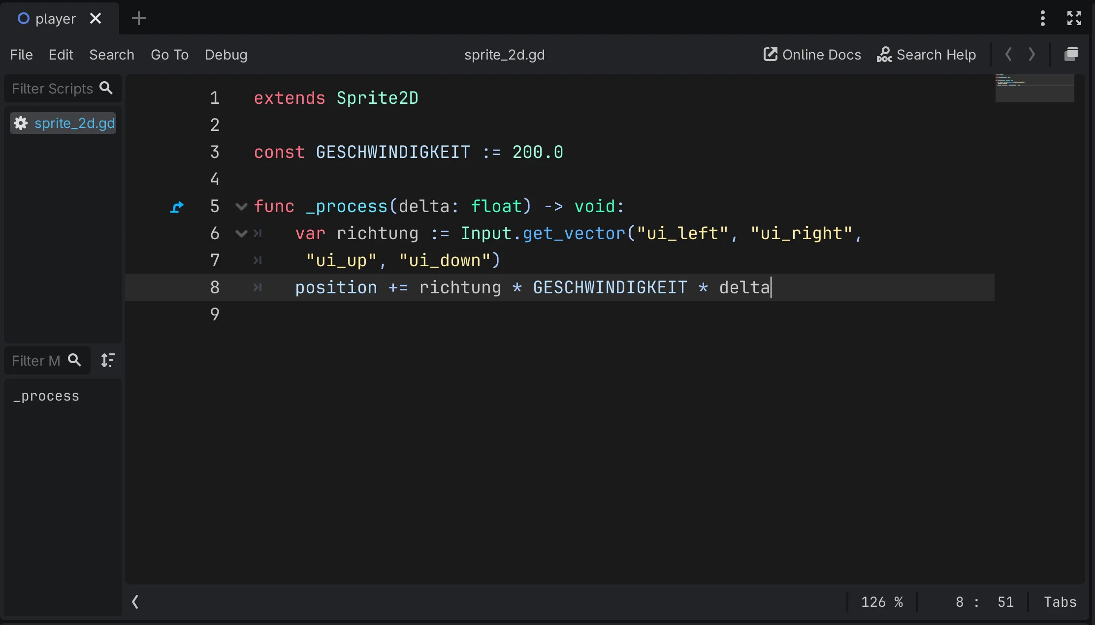Toggle the scripts panel with bottom arrow
Image resolution: width=1095 pixels, height=625 pixels.
click(135, 601)
